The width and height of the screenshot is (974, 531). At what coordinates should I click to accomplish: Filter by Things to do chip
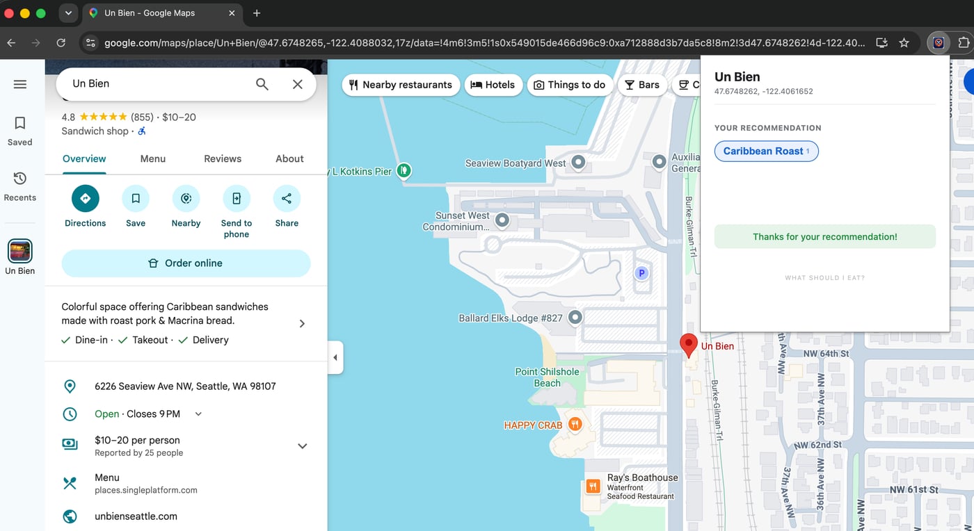570,85
